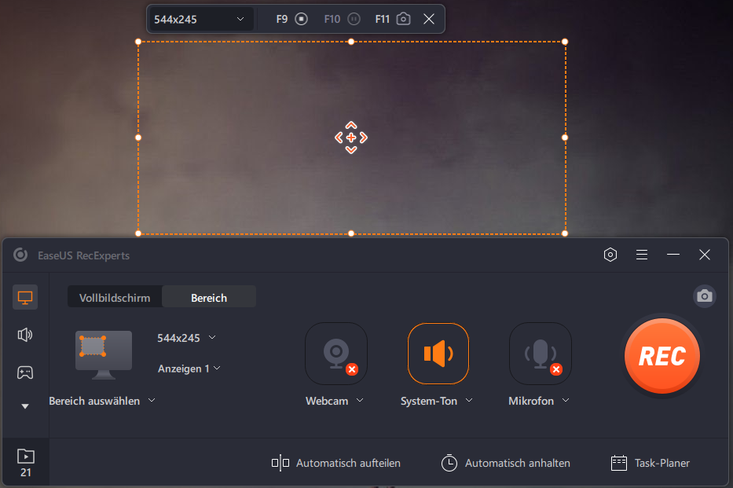This screenshot has width=733, height=488.
Task: Expand the Mikrofon options chevron
Action: coord(566,401)
